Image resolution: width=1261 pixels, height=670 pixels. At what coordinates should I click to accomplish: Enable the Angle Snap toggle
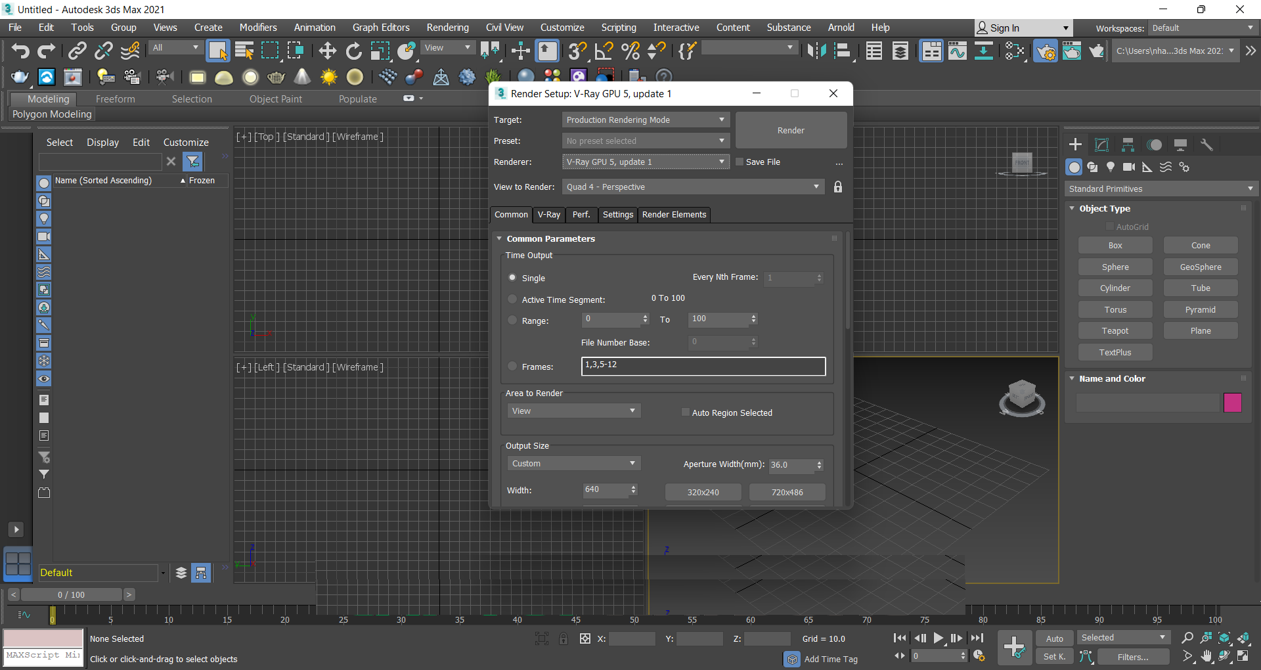[602, 51]
